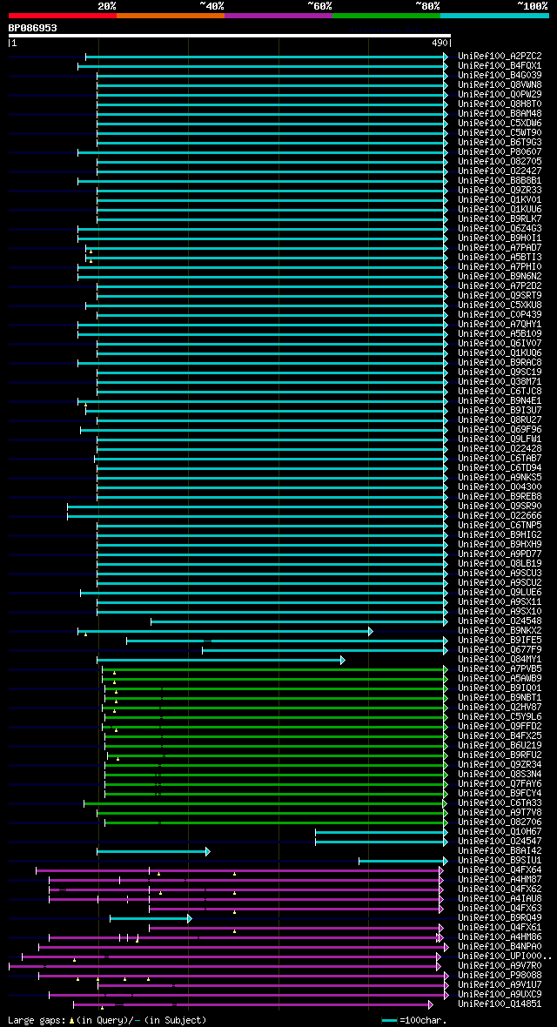This screenshot has height=1027, width=557.
Task: Select label UniRef100_Q4FX64
Action: pyautogui.click(x=500, y=869)
